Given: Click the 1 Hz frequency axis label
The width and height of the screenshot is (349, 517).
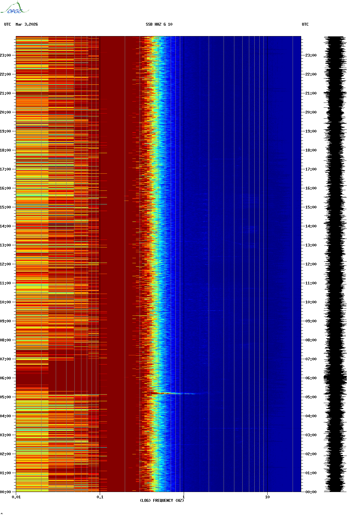Looking at the screenshot, I should [183, 497].
